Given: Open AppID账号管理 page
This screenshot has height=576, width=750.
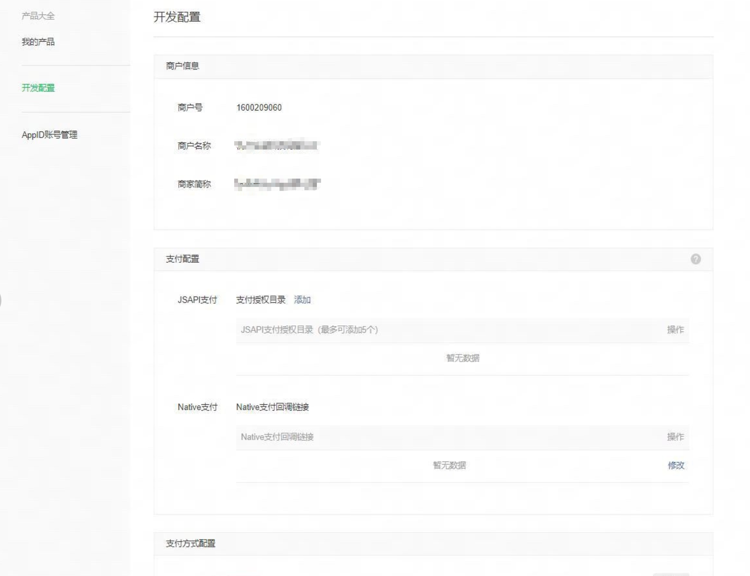Looking at the screenshot, I should coord(49,135).
